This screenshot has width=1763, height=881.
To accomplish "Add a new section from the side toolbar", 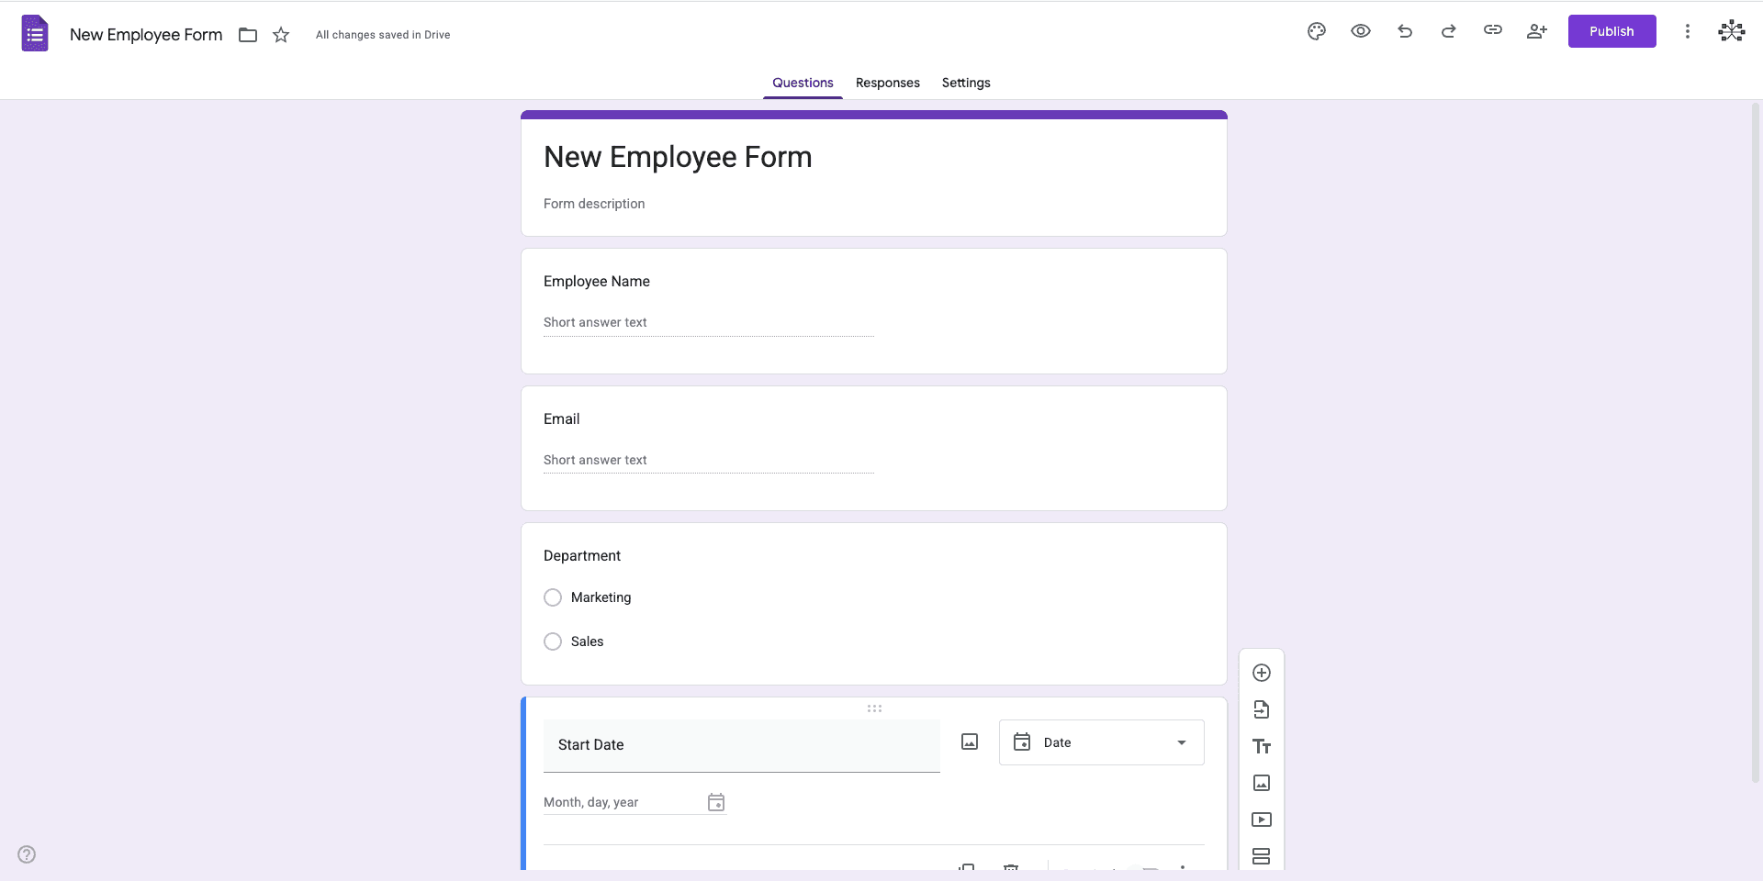I will click(1262, 855).
